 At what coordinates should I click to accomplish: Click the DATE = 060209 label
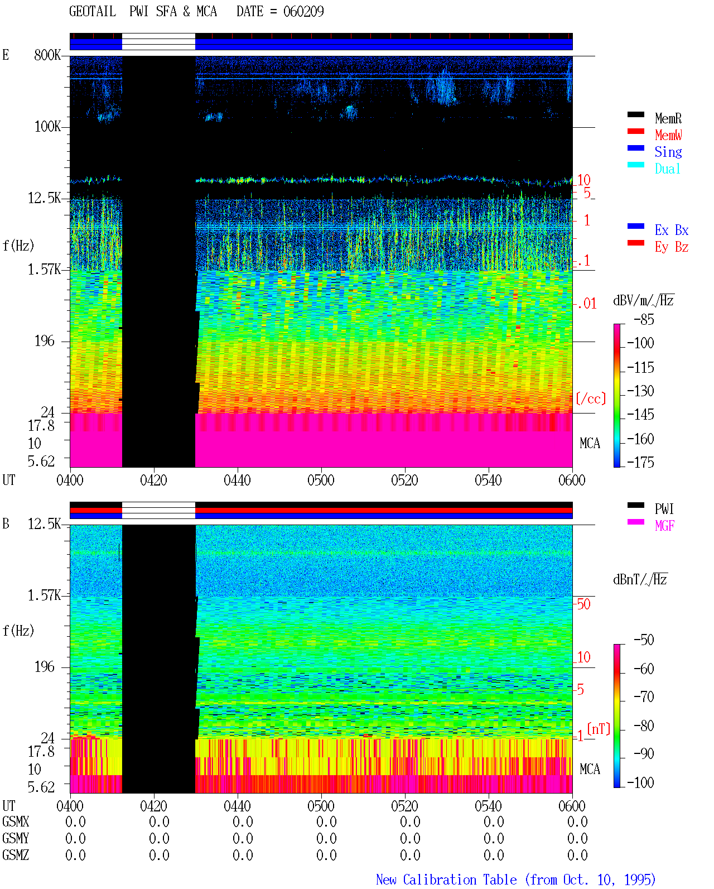click(280, 11)
